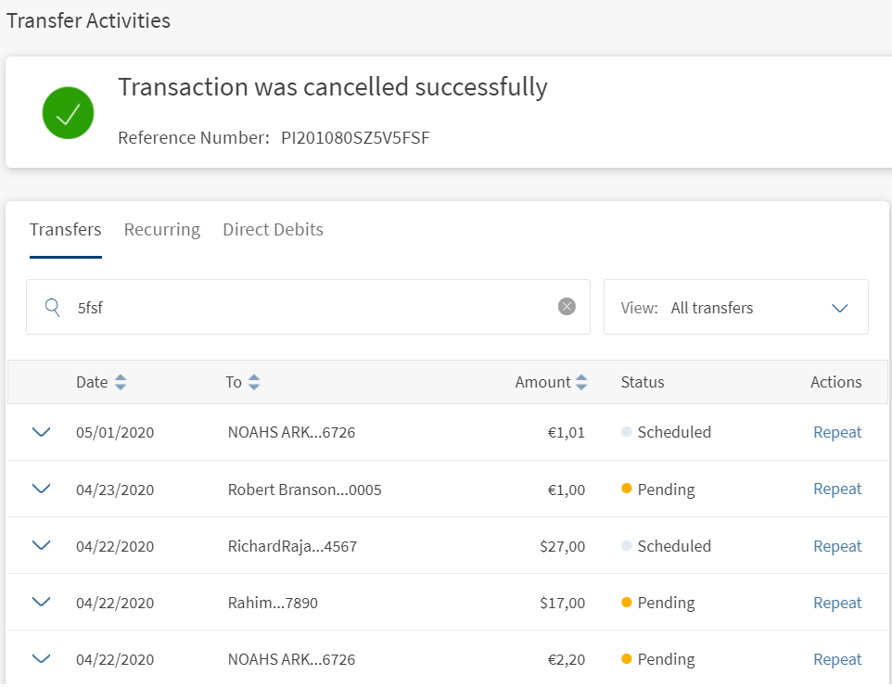
Task: Click the search magnifier icon
Action: [53, 308]
